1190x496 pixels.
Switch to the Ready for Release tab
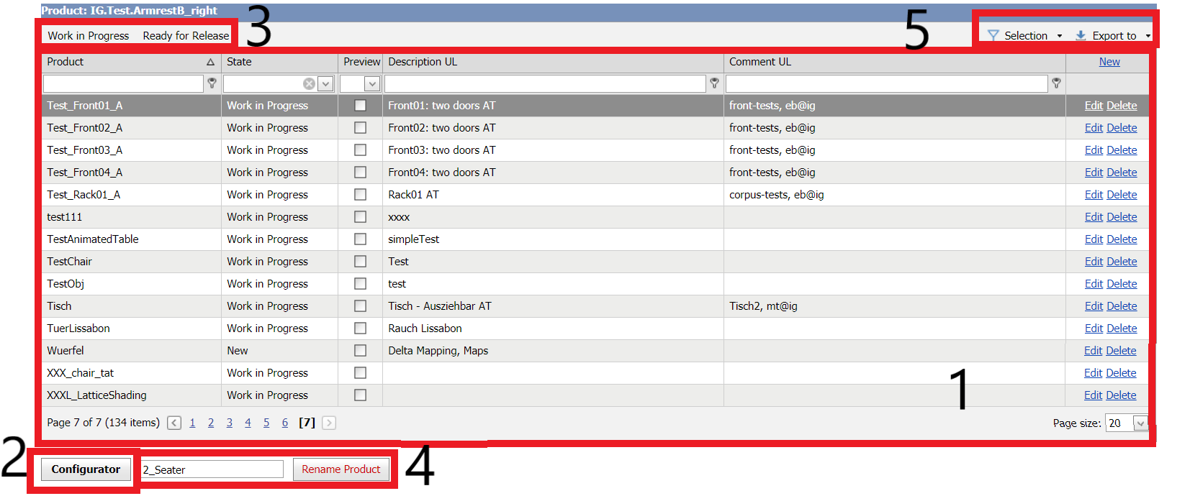(186, 36)
